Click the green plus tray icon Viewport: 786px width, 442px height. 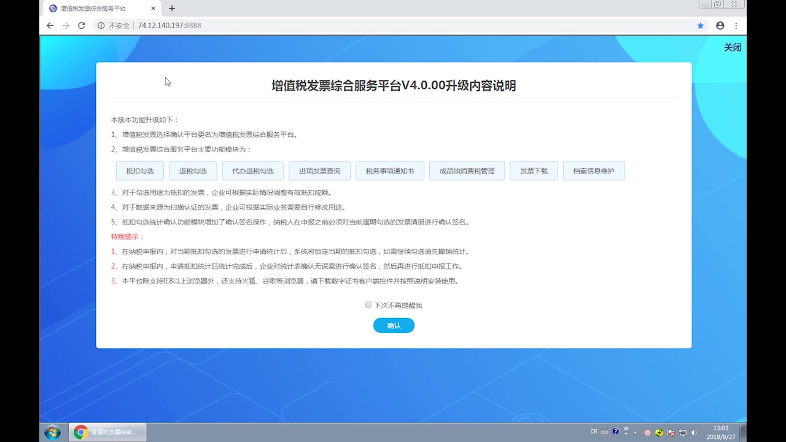[659, 433]
